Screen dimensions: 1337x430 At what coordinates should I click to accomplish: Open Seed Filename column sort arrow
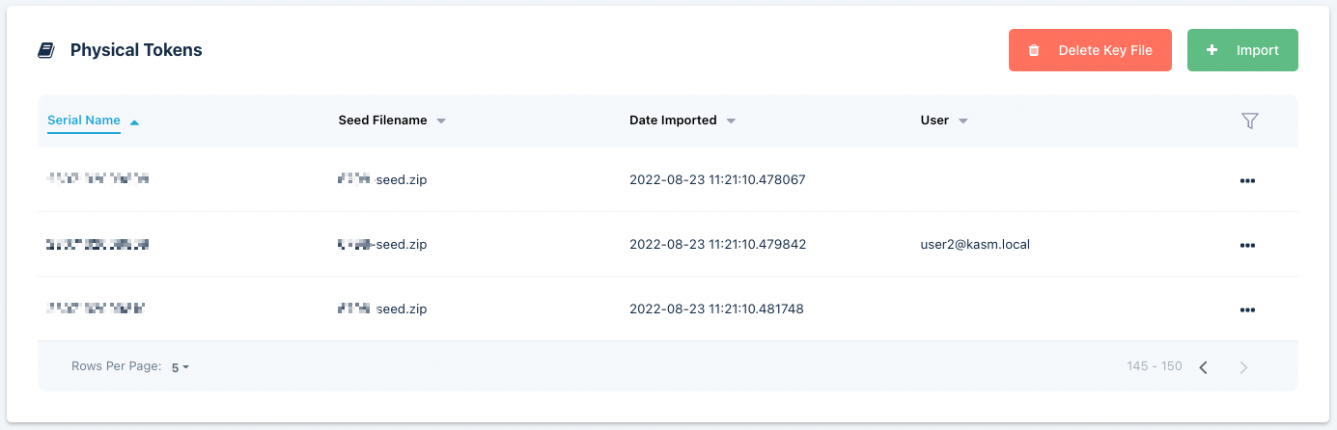click(x=441, y=121)
